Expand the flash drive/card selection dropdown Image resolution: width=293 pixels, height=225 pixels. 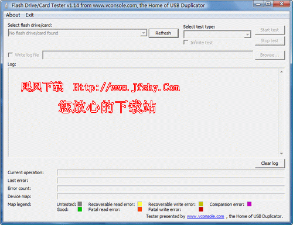click(x=144, y=33)
